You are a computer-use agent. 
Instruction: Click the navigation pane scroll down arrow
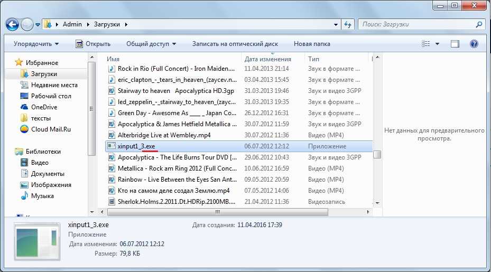tap(92, 212)
